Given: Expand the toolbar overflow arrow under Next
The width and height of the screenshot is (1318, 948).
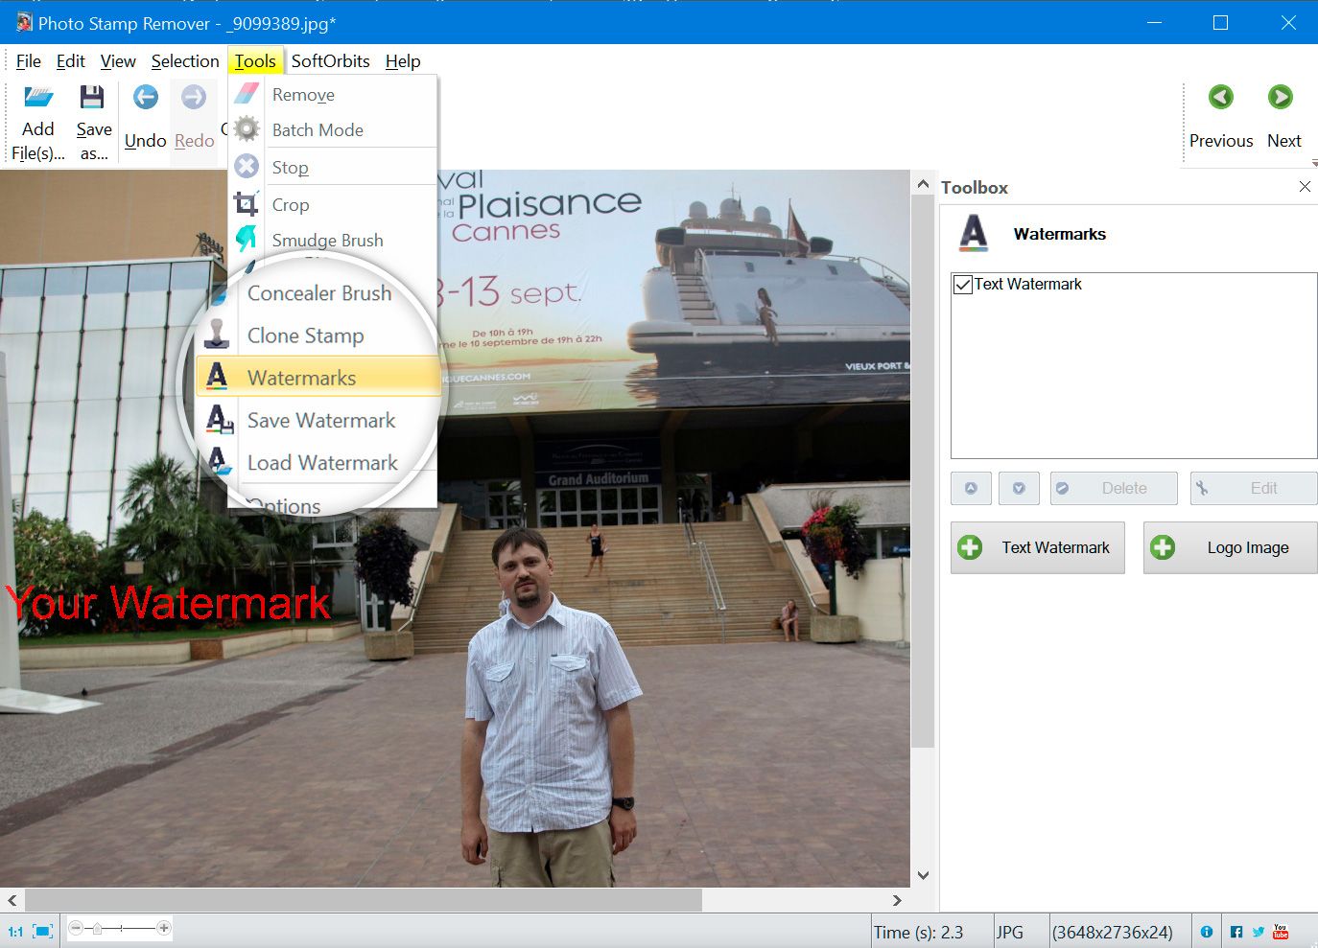Looking at the screenshot, I should (x=1313, y=163).
